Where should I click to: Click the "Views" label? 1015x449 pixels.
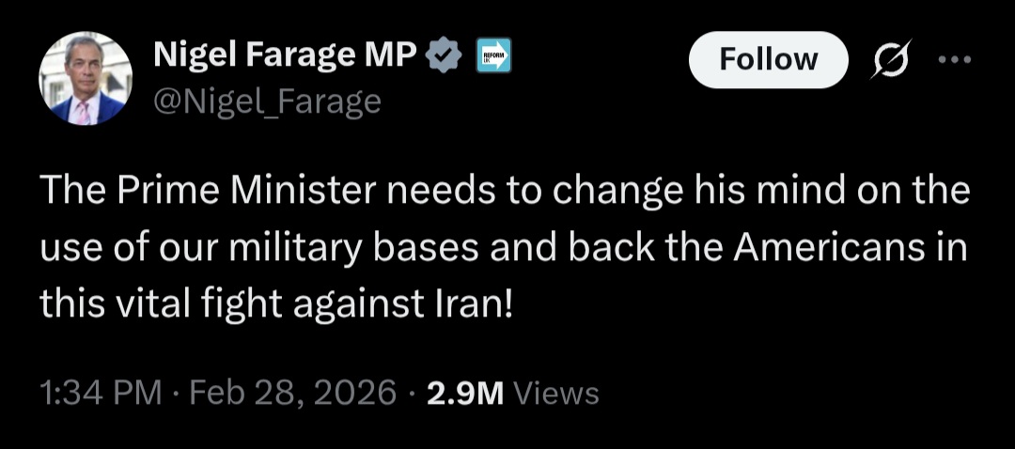[x=558, y=393]
